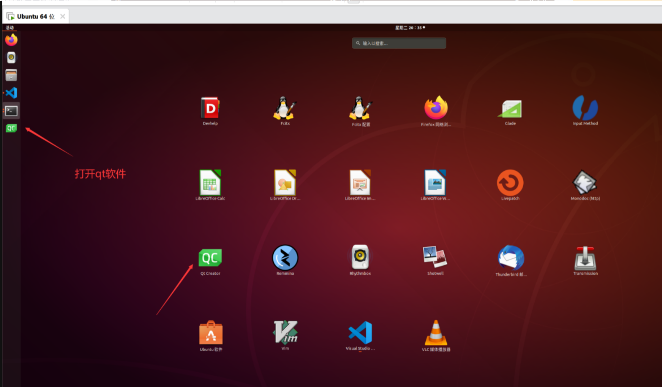Open Qt Creator from the app grid
The height and width of the screenshot is (387, 662).
pyautogui.click(x=210, y=258)
